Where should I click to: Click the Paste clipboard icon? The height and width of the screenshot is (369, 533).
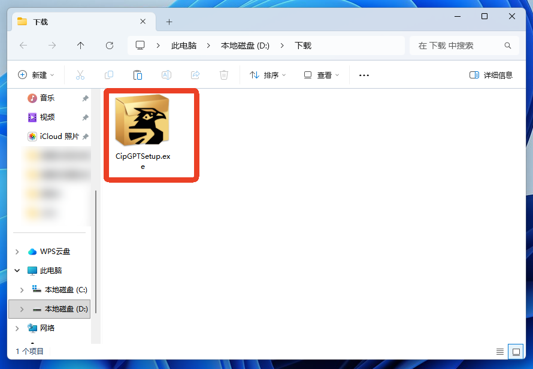[x=138, y=75]
